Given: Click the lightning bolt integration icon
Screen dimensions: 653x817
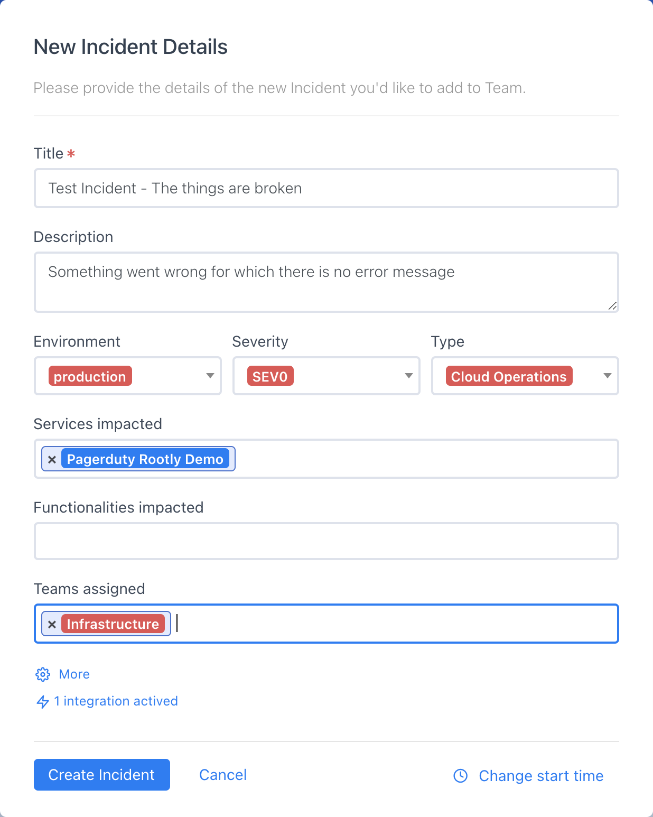Looking at the screenshot, I should (x=42, y=702).
